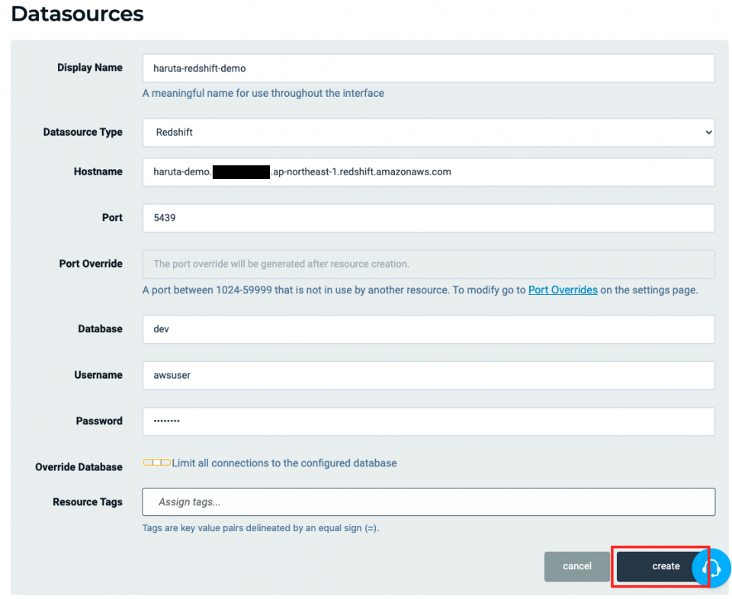Toggle the Override Database switch
732x599 pixels.
(156, 463)
